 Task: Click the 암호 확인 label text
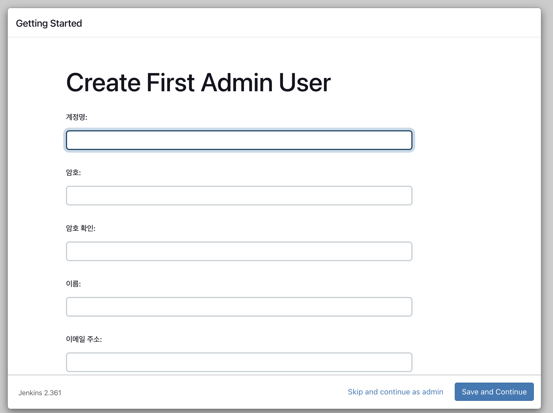tap(80, 228)
